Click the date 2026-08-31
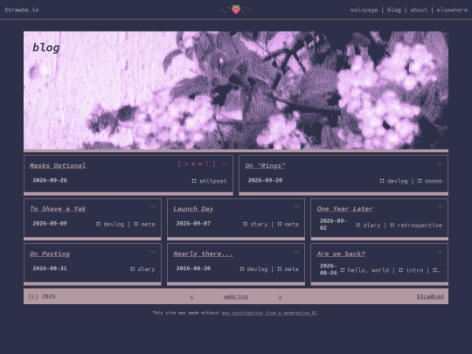The width and height of the screenshot is (472, 354). tap(50, 268)
